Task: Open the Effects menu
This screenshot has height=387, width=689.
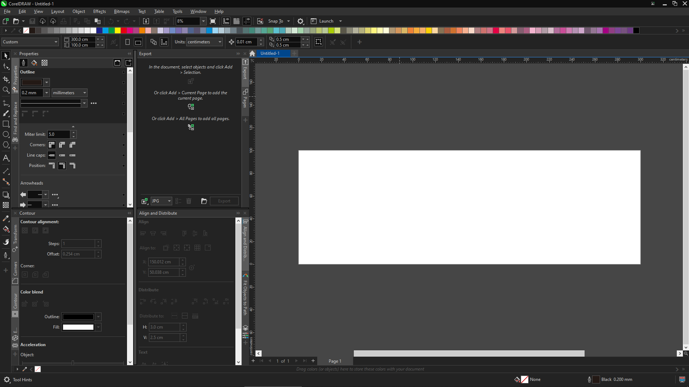Action: (x=99, y=11)
